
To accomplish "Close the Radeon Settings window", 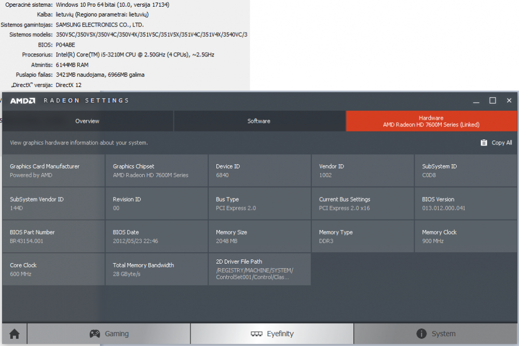I will (x=509, y=100).
